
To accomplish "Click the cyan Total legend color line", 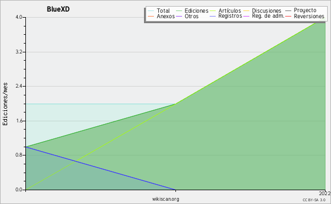I will [151, 11].
